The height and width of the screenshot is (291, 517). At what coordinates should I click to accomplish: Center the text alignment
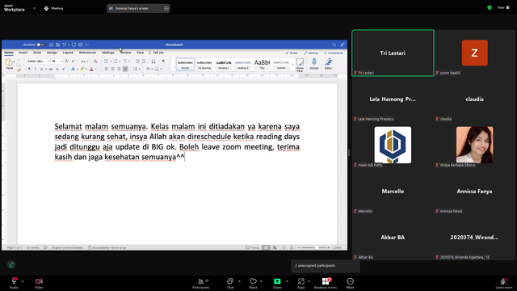point(112,69)
